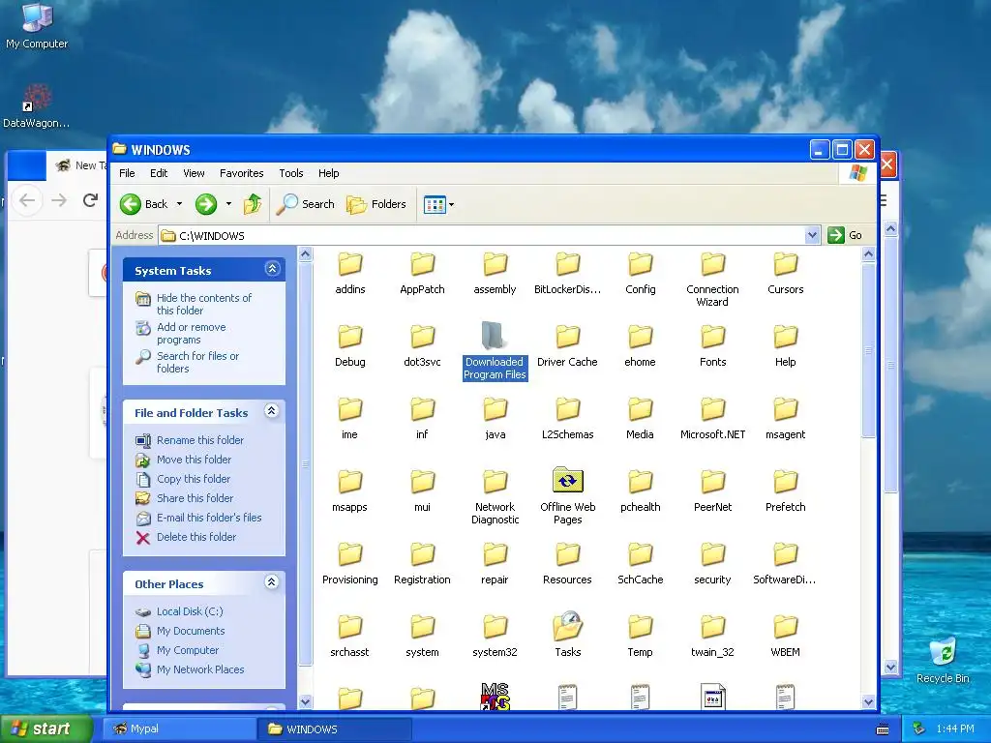Click E-mail this folder's files

point(209,518)
